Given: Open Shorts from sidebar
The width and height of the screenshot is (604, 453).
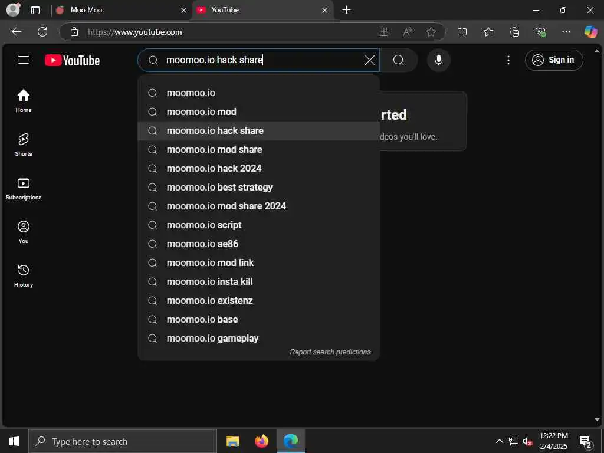Looking at the screenshot, I should pos(24,145).
